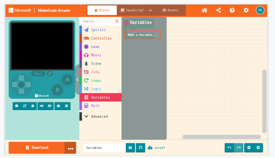Open the Logic block category

[101, 89]
